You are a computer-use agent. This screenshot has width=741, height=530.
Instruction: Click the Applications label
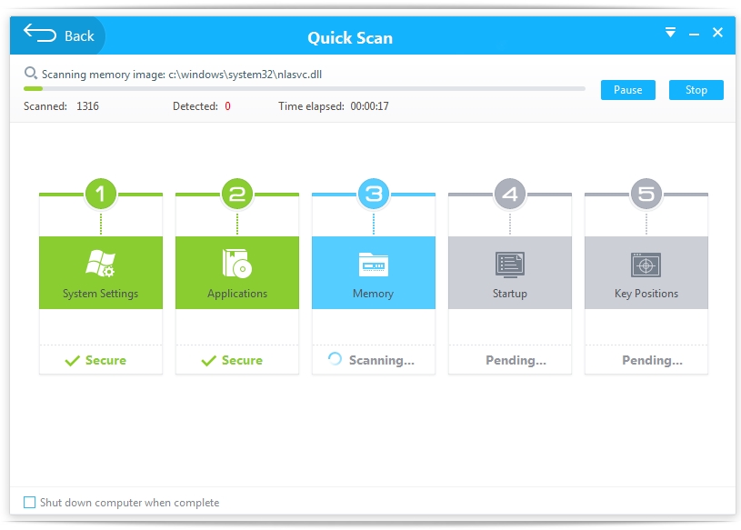click(x=237, y=294)
